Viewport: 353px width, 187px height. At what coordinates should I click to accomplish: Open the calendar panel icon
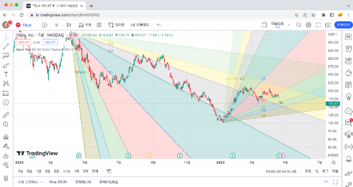348,85
